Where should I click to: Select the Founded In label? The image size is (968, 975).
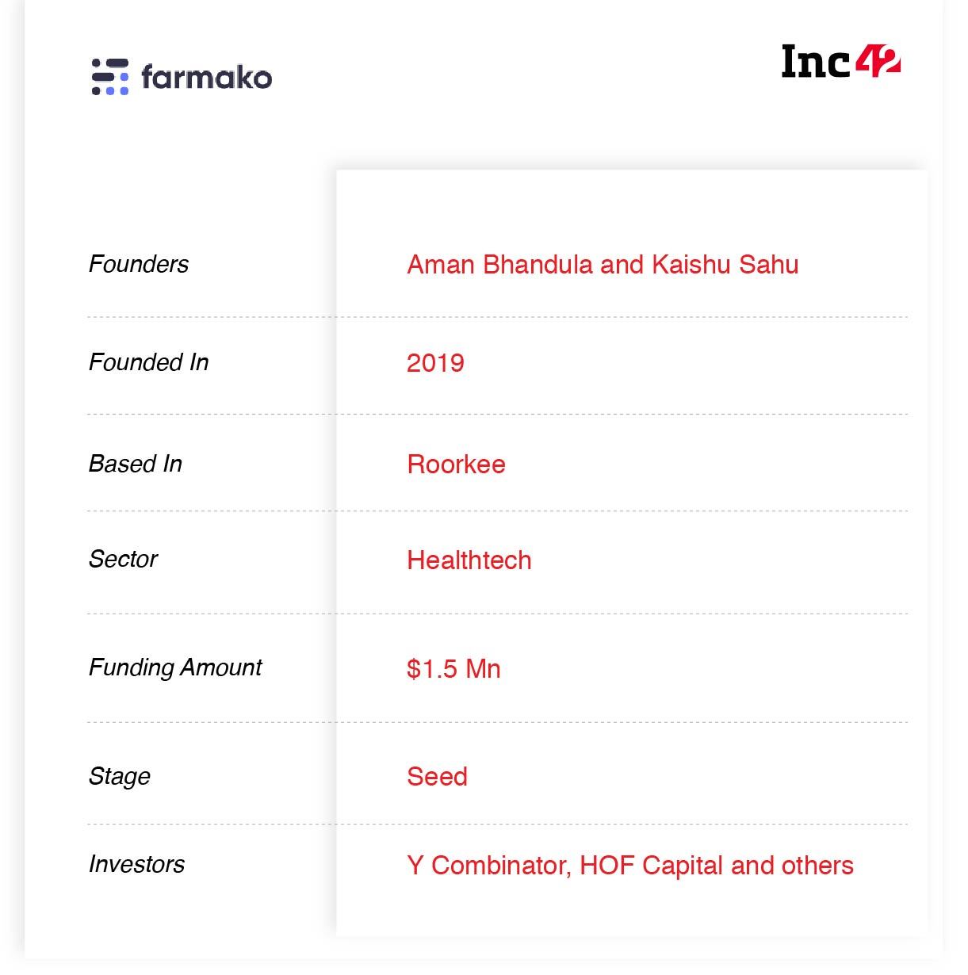tap(148, 362)
